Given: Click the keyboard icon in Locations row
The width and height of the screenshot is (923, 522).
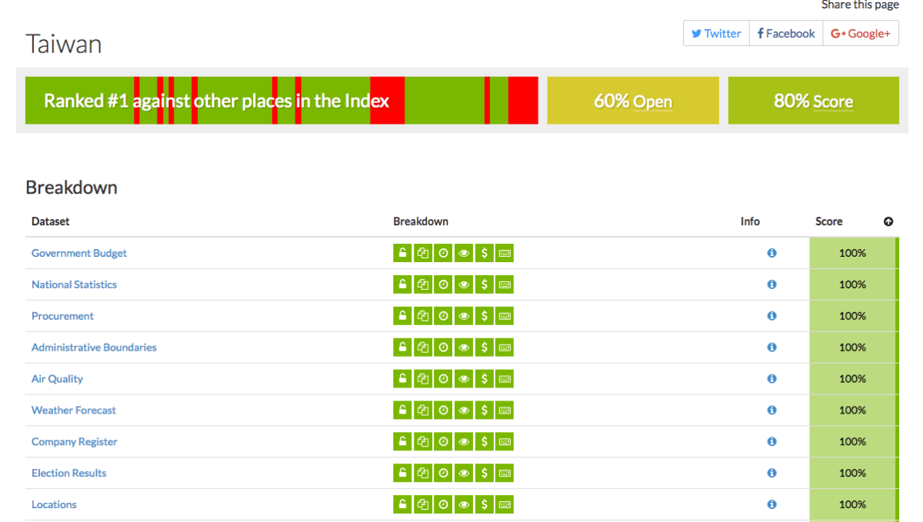Looking at the screenshot, I should coord(505,505).
